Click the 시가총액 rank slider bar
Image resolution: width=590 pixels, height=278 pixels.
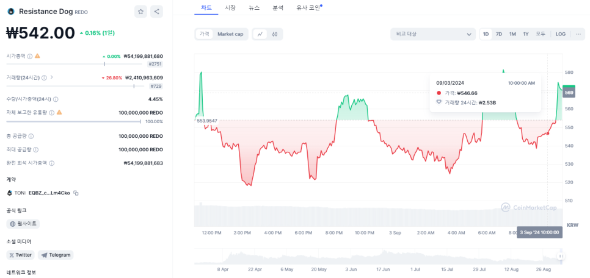tap(75, 64)
